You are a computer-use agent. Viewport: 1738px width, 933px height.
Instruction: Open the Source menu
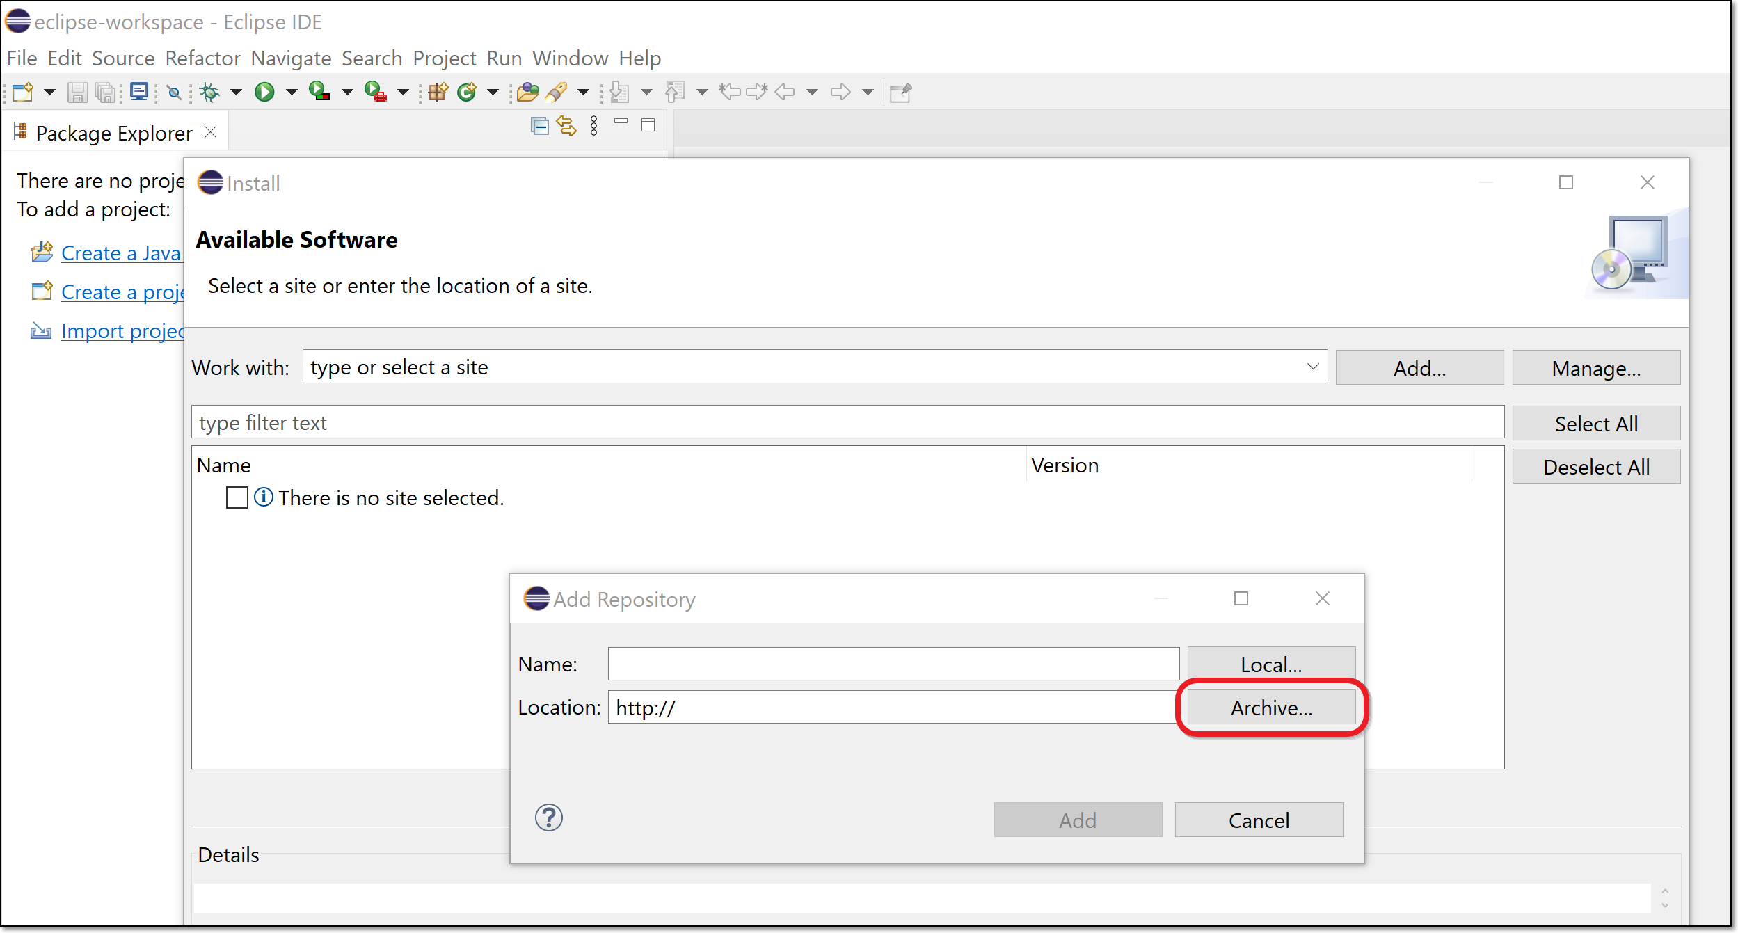click(123, 58)
